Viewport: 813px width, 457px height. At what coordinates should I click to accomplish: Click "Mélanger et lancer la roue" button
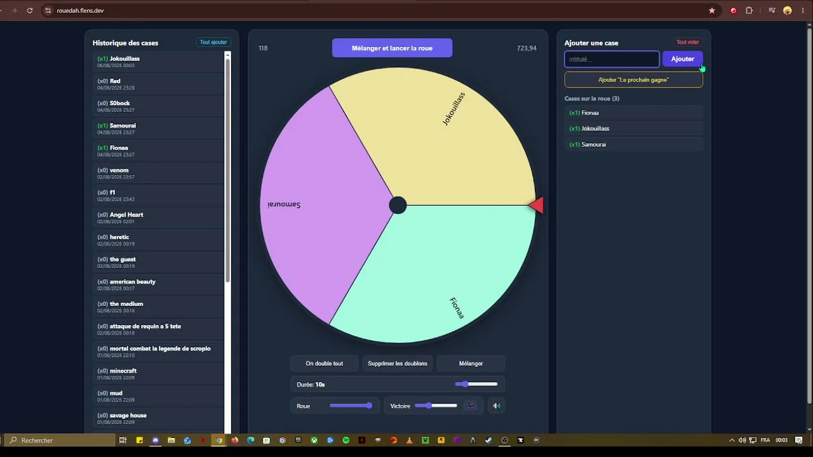[392, 48]
